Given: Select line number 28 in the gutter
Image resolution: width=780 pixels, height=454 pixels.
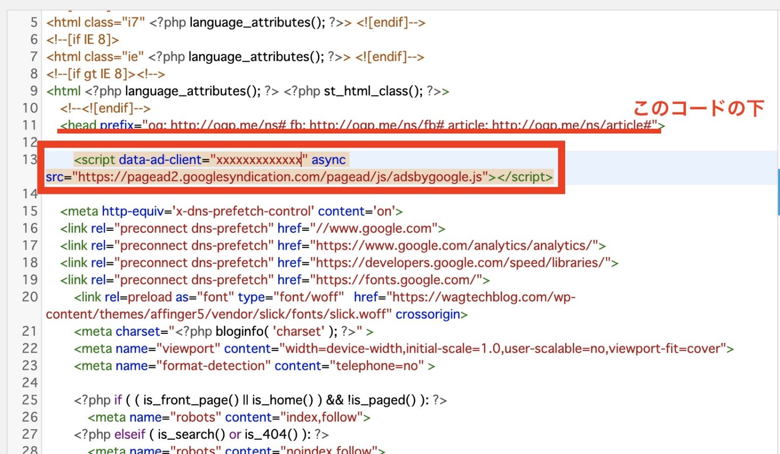Looking at the screenshot, I should (x=29, y=449).
